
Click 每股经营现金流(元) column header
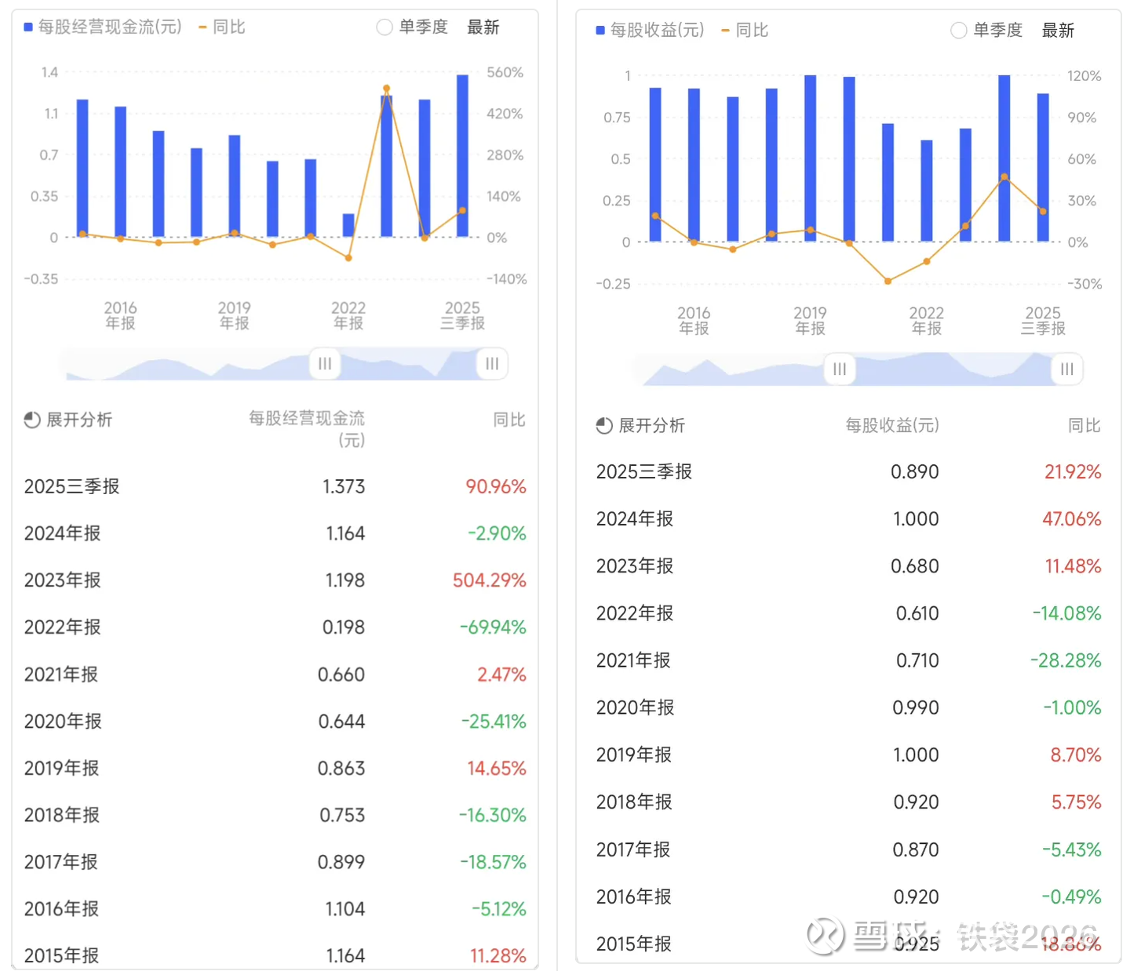(x=307, y=429)
